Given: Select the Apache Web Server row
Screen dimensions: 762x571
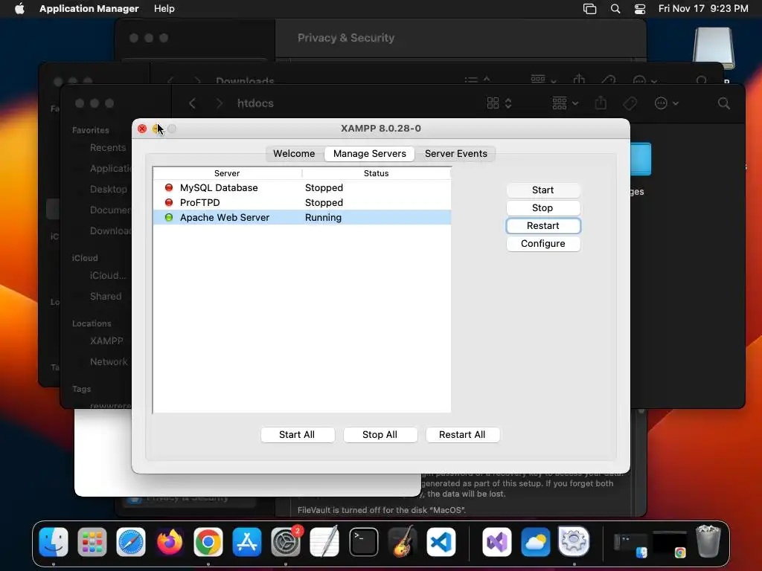Looking at the screenshot, I should tap(302, 218).
